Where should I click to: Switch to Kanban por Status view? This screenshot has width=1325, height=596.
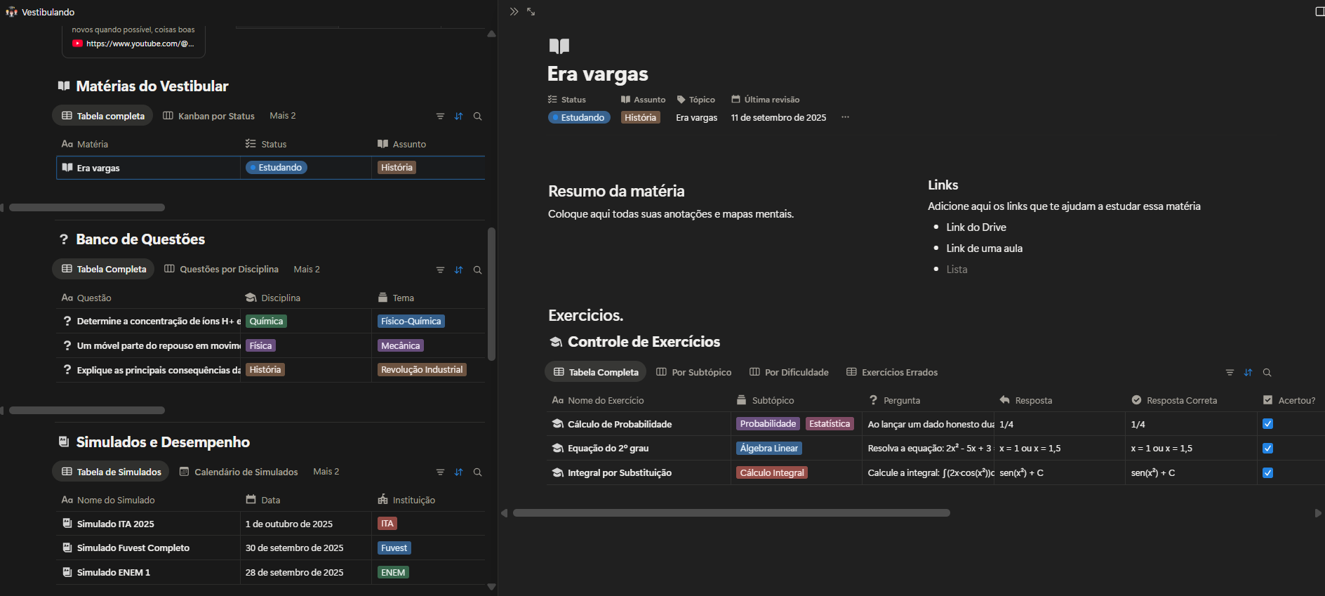point(208,116)
